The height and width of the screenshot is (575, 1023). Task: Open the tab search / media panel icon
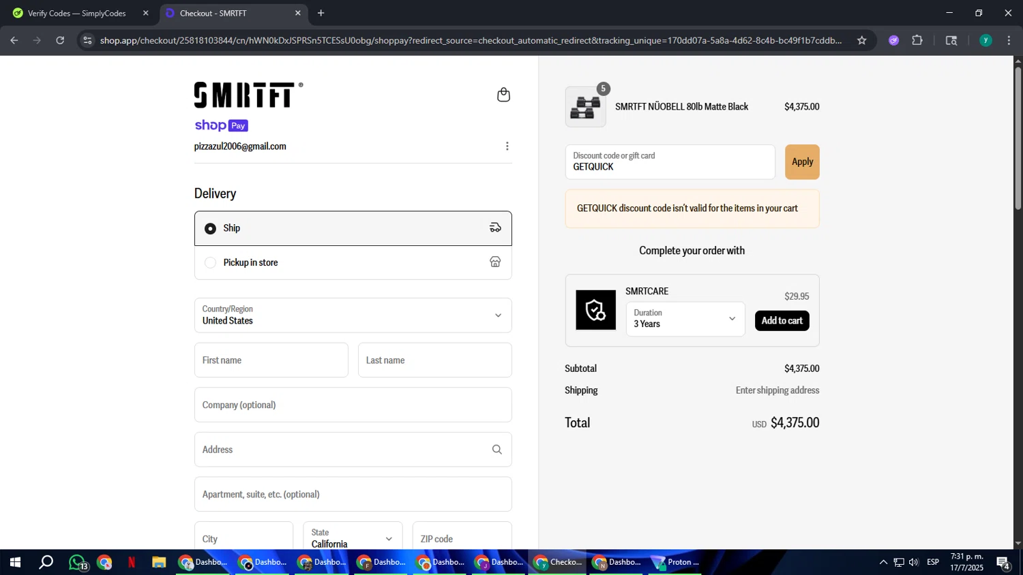[951, 40]
